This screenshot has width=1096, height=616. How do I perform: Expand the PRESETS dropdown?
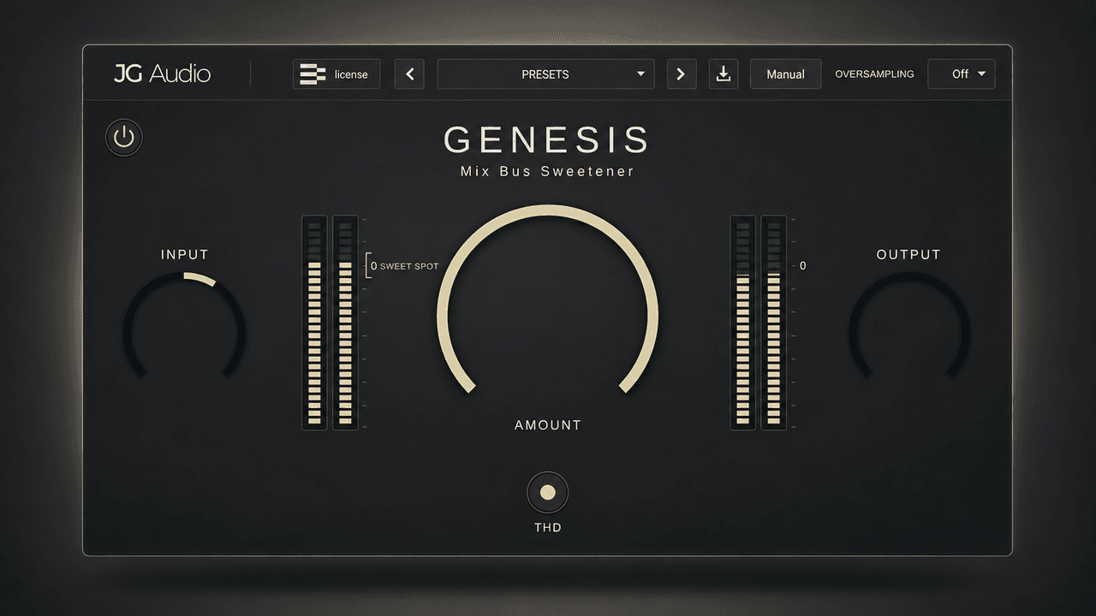545,74
